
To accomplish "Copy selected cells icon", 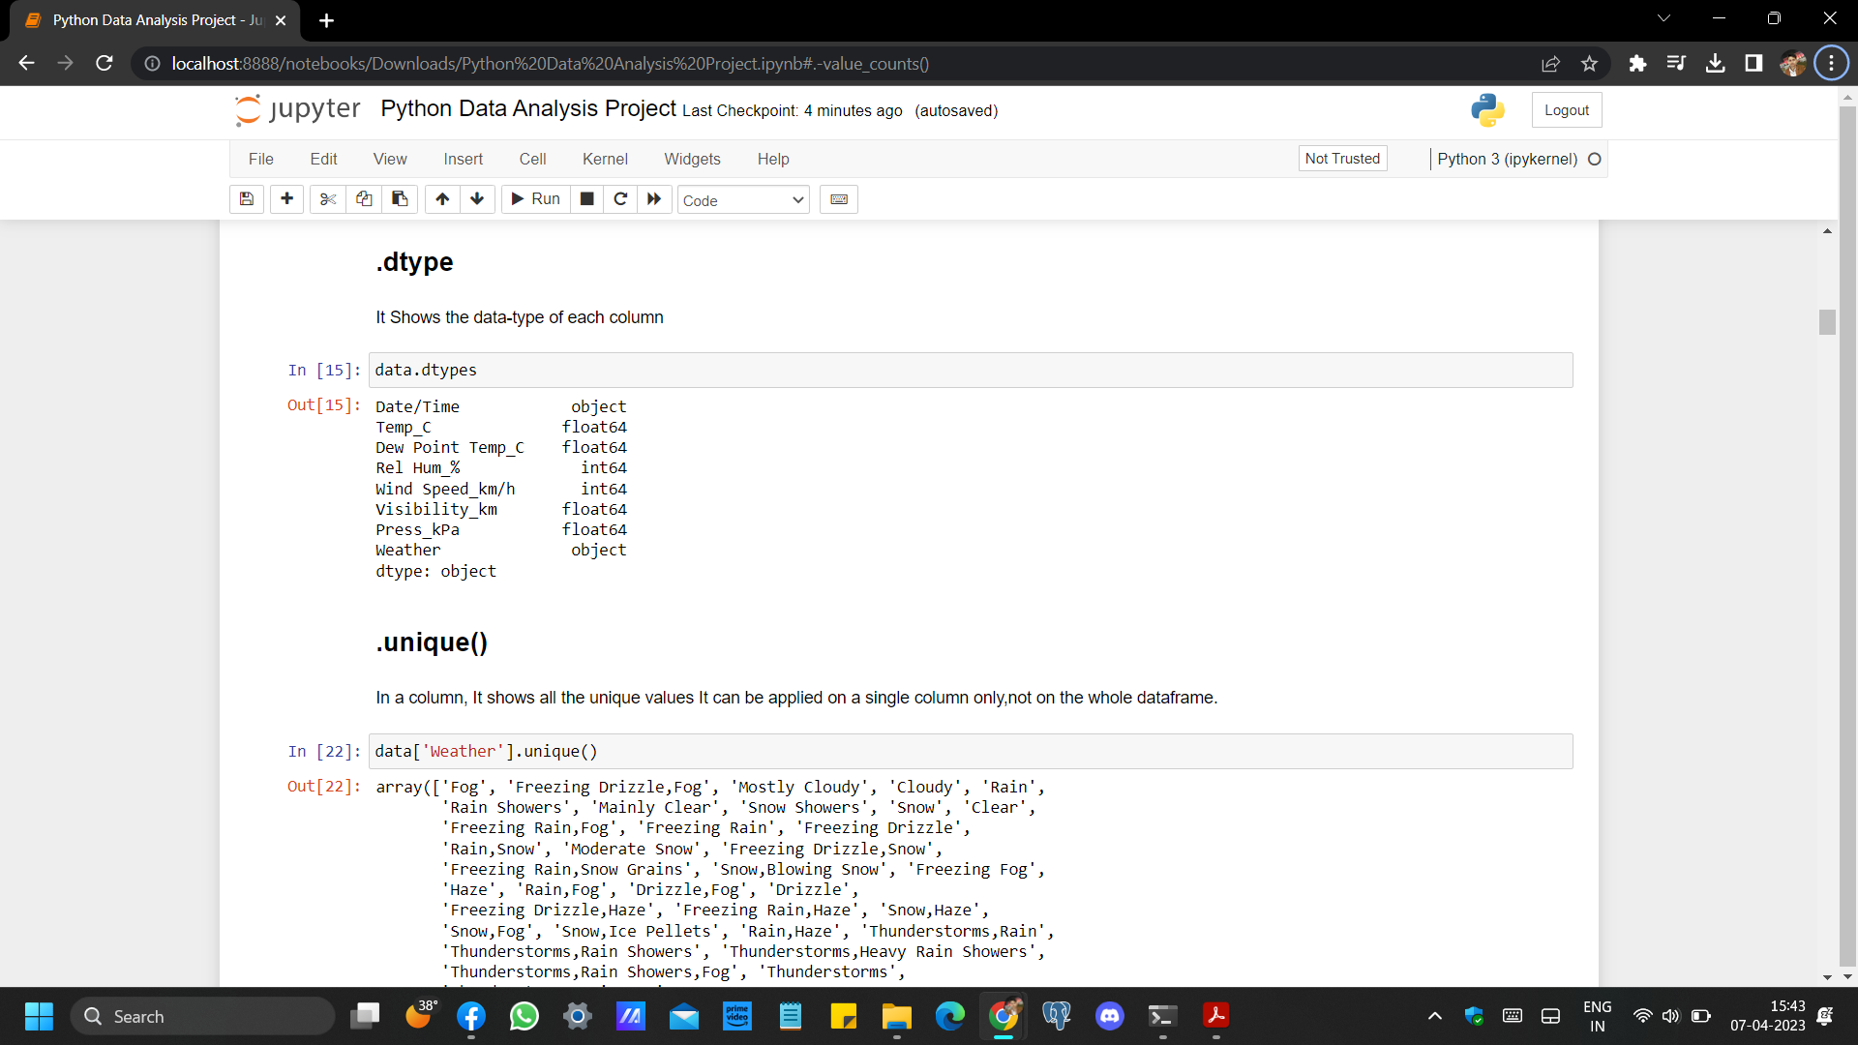I will click(364, 199).
